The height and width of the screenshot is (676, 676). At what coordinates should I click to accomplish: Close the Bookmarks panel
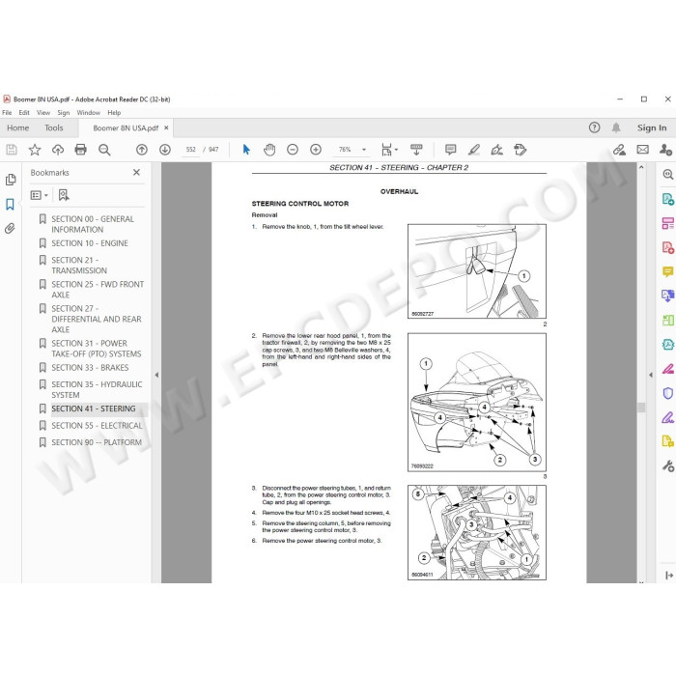coord(137,173)
